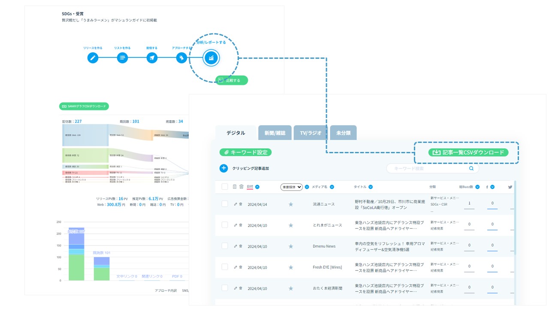
Task: Delete the Dmenu News row via trash icon
Action: [x=241, y=246]
